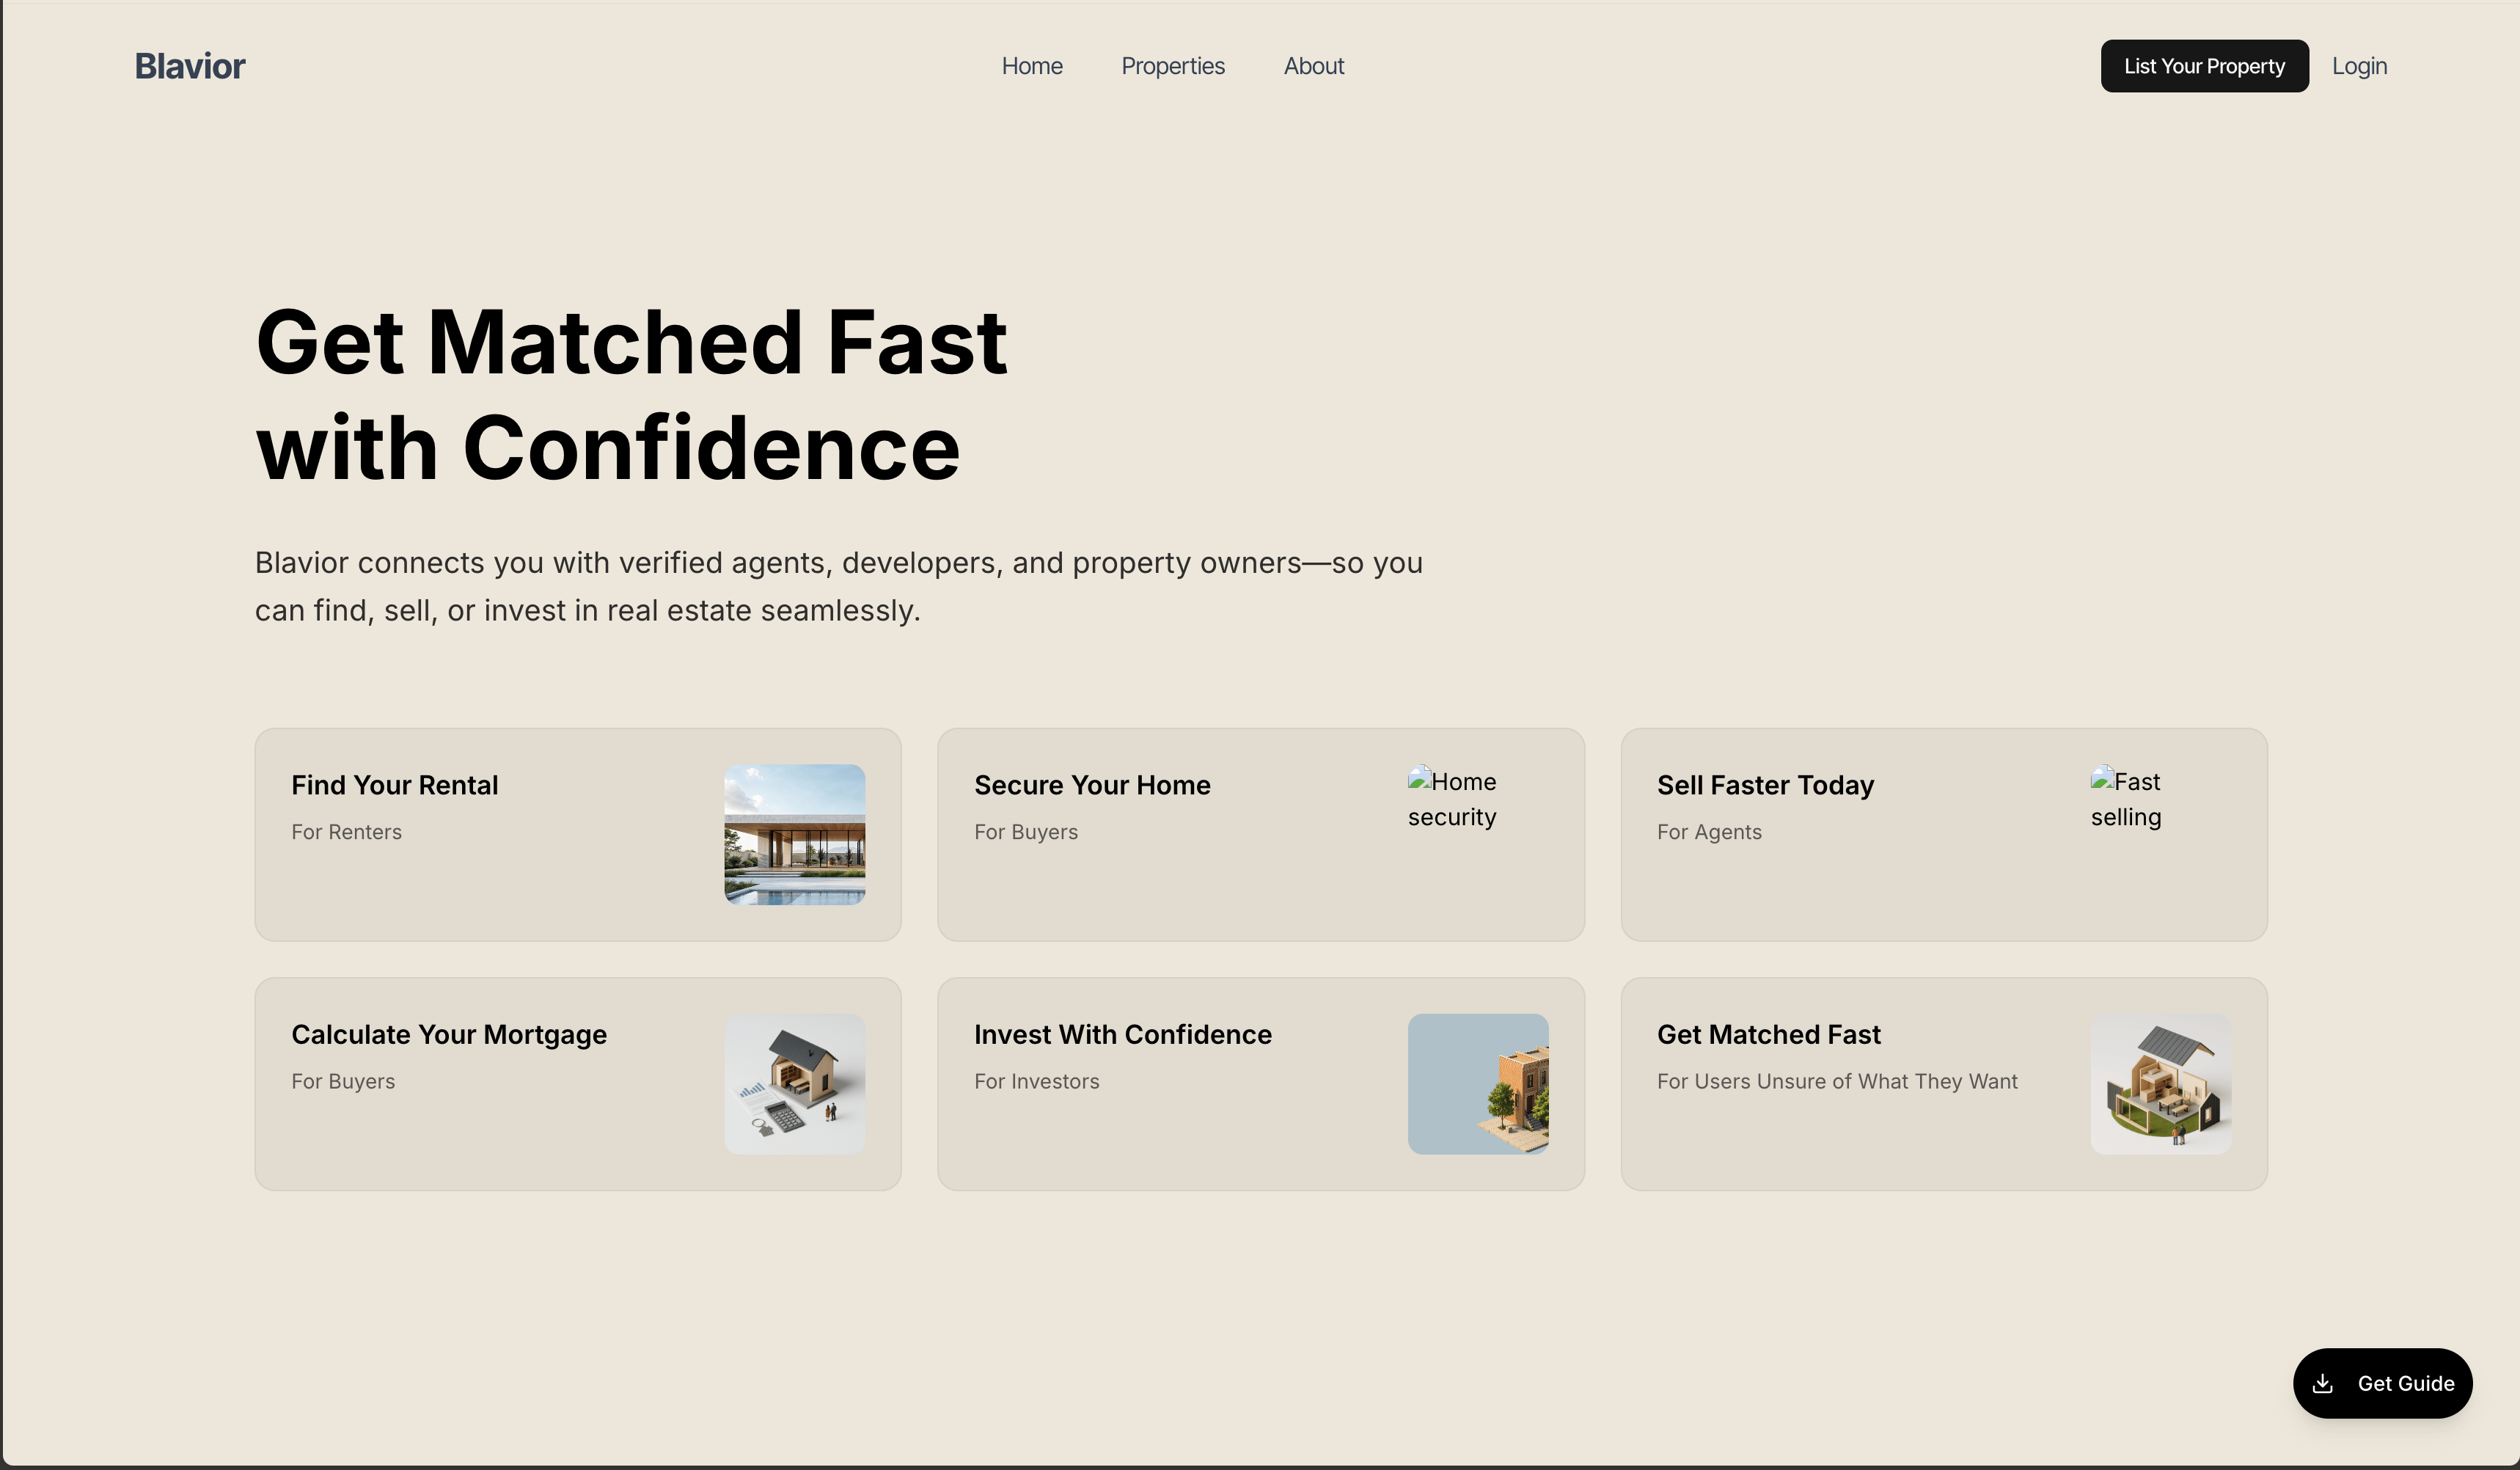Open the Home nav link
Viewport: 2520px width, 1470px height.
1032,66
